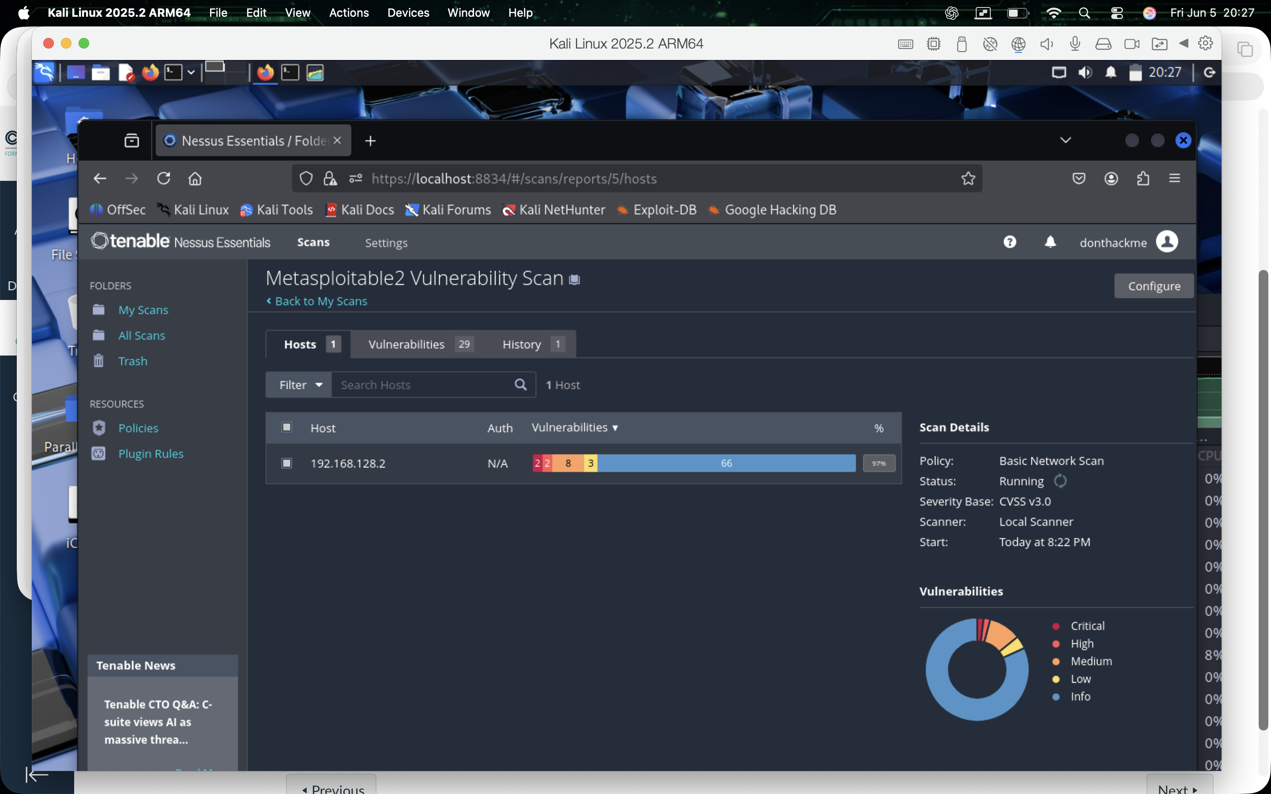Open the file manager in the Kali panel
Screen dimensions: 1271x794
[100, 72]
